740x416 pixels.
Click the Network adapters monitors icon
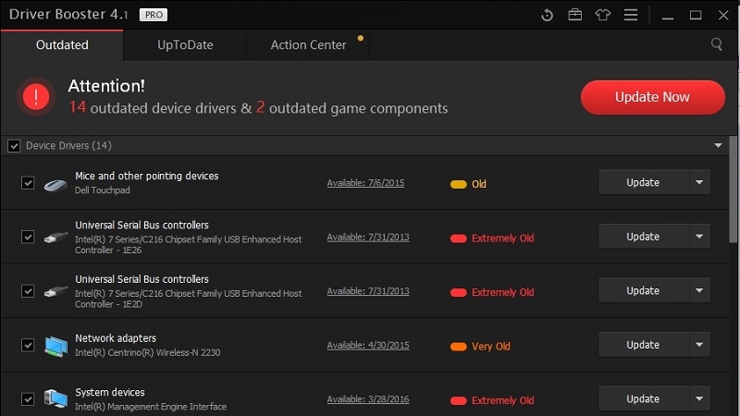click(x=55, y=346)
